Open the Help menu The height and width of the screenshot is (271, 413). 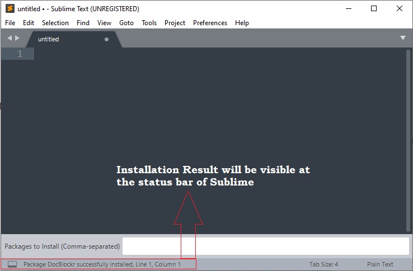pos(242,23)
